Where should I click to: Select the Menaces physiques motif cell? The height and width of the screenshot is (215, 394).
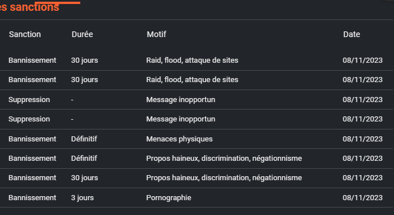179,139
